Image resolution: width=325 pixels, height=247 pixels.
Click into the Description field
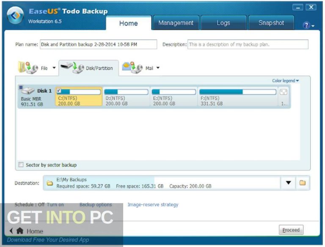[248, 44]
